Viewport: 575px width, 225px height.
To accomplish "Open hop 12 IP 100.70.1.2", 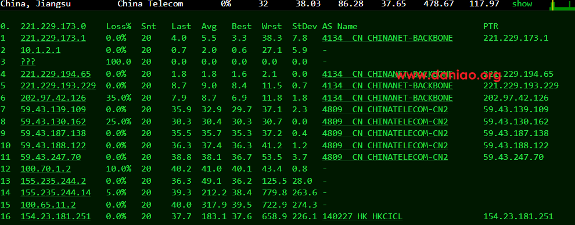I will click(x=46, y=169).
